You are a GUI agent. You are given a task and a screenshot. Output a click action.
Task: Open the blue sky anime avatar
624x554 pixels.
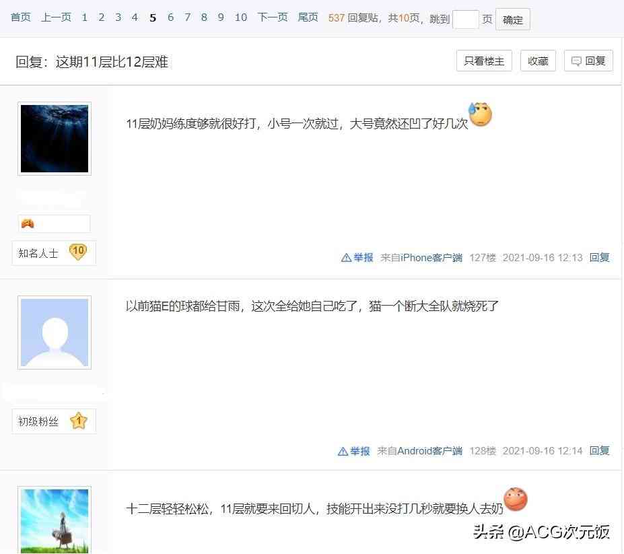click(x=55, y=520)
